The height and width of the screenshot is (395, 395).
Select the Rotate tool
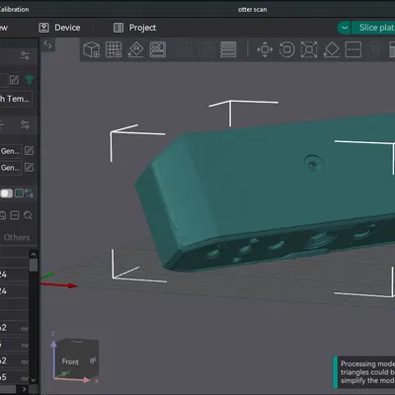click(287, 49)
